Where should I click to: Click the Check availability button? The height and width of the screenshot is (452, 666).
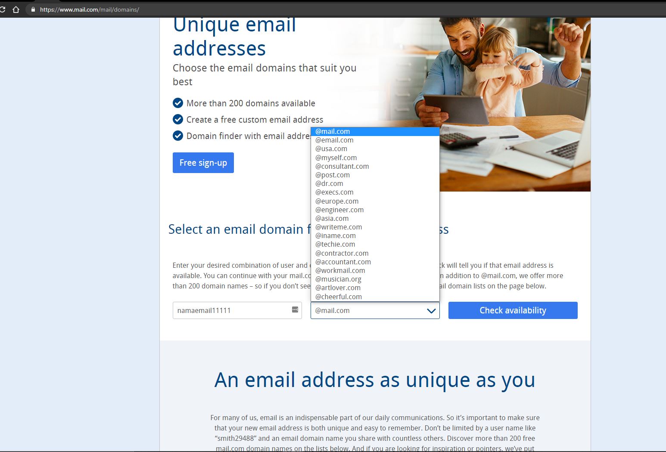513,310
